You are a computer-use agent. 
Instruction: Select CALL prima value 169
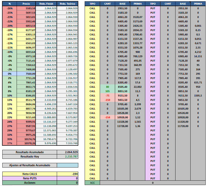pos(138,74)
